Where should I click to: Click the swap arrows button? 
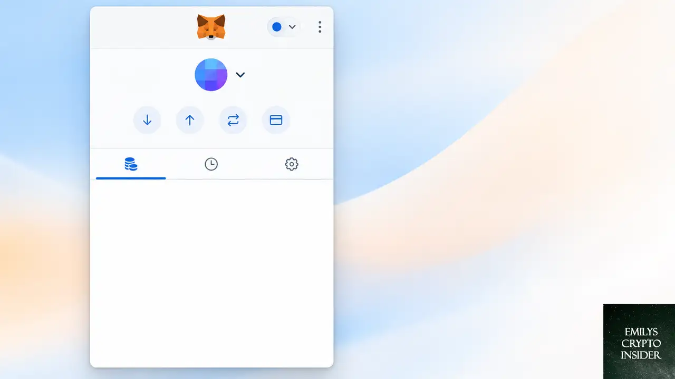click(x=233, y=120)
